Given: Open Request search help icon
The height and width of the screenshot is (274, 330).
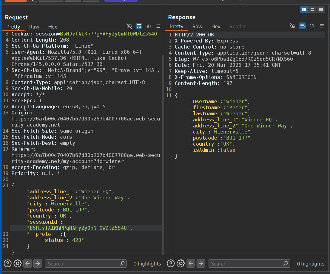Looking at the screenshot, I should point(8,263).
